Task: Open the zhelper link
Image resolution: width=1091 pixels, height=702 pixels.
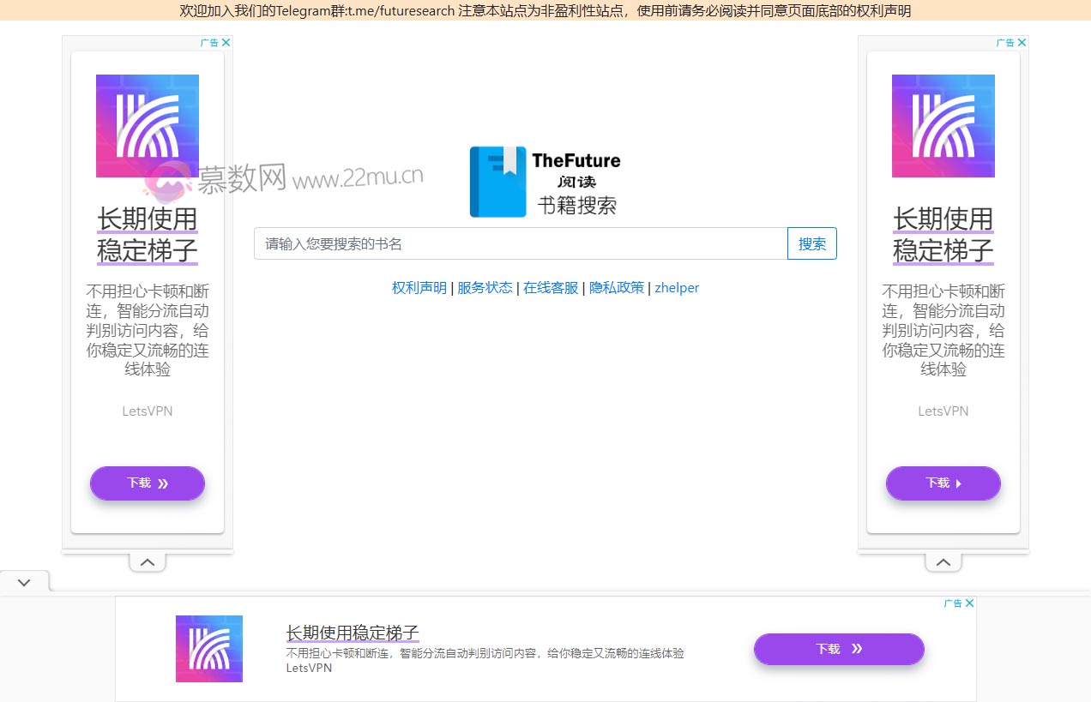Action: click(x=677, y=287)
